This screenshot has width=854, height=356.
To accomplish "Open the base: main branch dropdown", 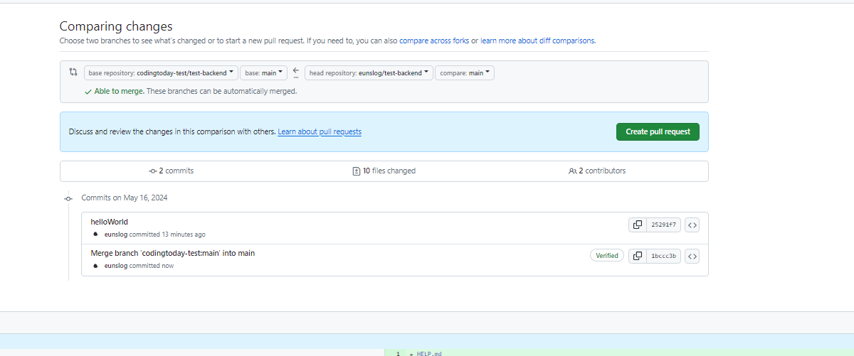I will point(263,72).
